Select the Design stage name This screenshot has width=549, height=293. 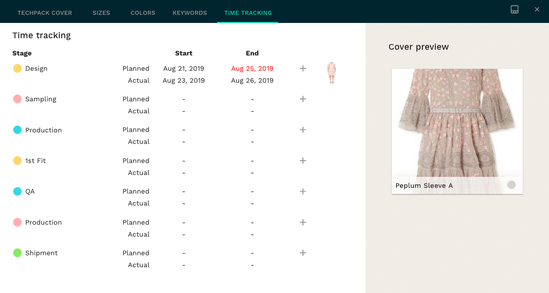tap(36, 69)
